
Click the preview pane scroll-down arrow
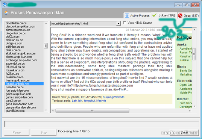pos(194,106)
